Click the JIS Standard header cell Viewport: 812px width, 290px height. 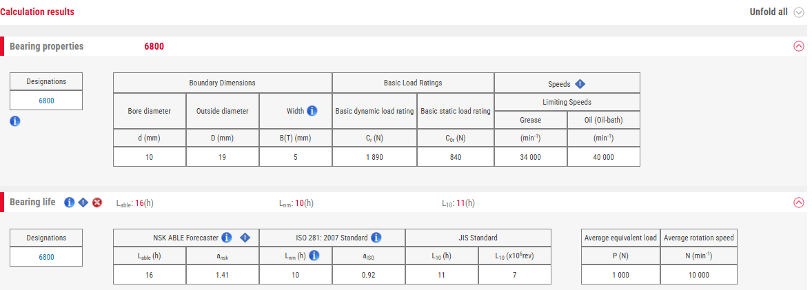(x=478, y=238)
